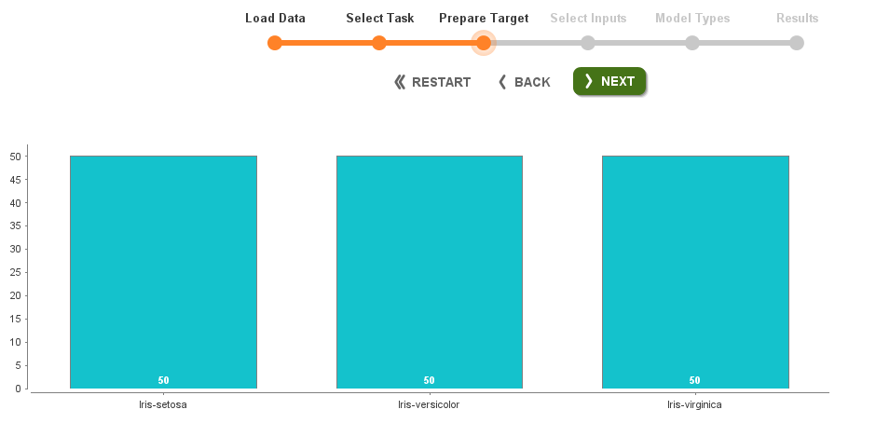This screenshot has width=876, height=423.
Task: Click the Iris-virginica bar
Action: (695, 271)
